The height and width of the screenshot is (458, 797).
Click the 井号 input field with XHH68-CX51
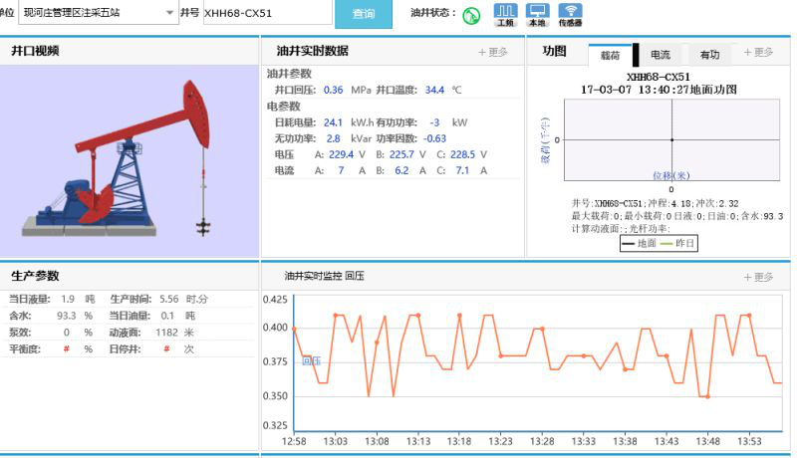[266, 14]
